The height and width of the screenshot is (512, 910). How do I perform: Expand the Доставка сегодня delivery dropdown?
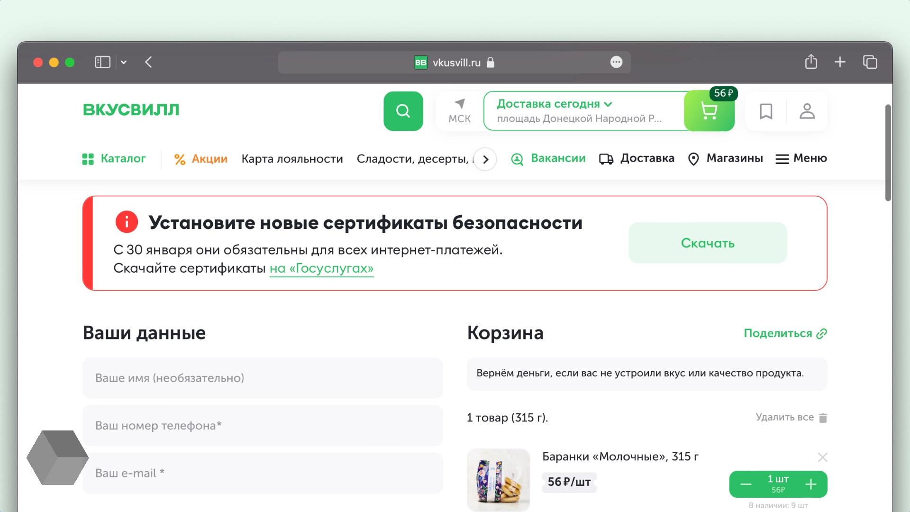click(555, 104)
